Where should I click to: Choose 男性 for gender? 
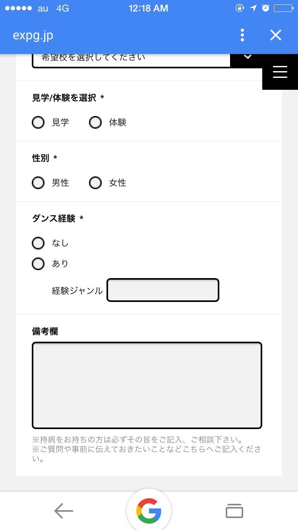[38, 183]
